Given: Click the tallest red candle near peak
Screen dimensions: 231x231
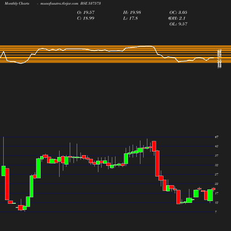Looking at the screenshot, I should click(158, 164).
